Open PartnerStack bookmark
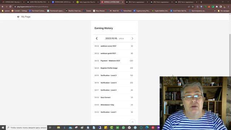 (x=126, y=11)
